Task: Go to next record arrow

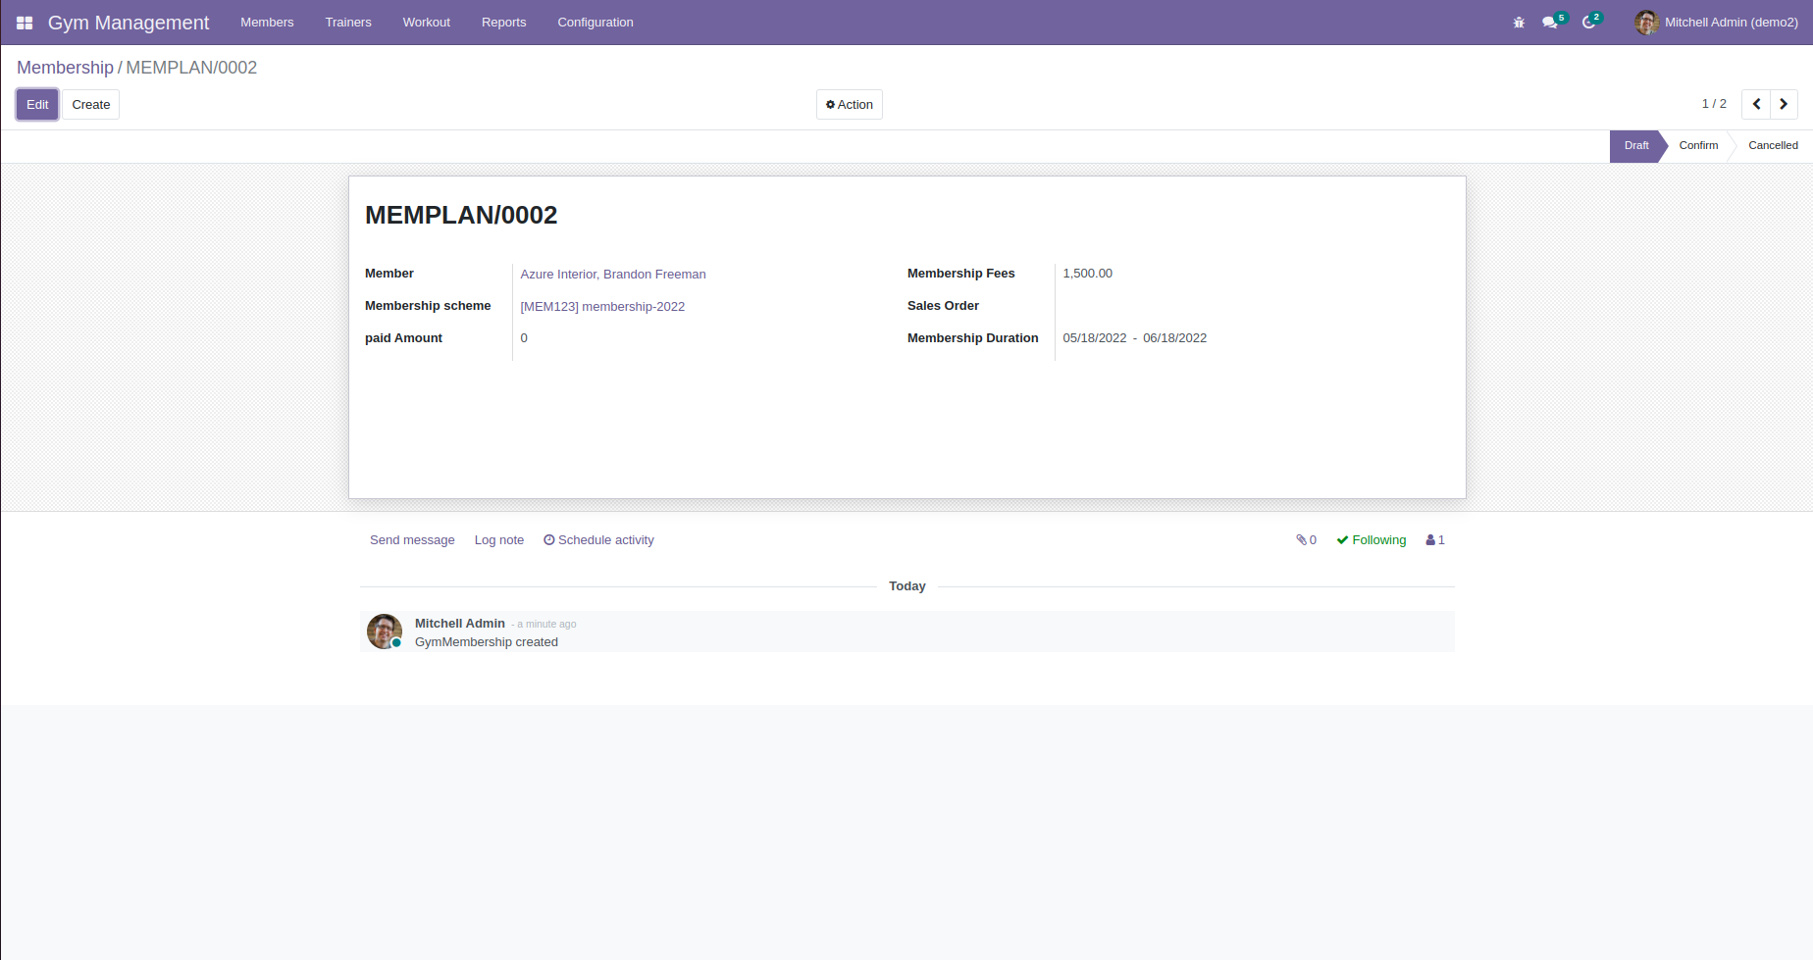Action: pyautogui.click(x=1784, y=104)
